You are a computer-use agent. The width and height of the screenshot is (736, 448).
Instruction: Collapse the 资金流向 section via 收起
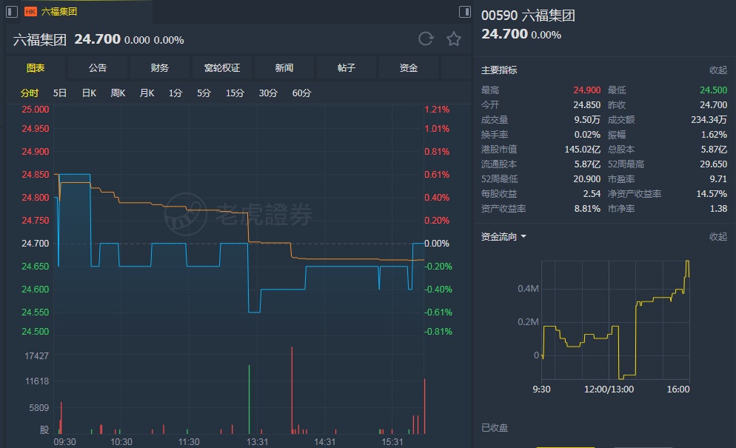pyautogui.click(x=718, y=237)
